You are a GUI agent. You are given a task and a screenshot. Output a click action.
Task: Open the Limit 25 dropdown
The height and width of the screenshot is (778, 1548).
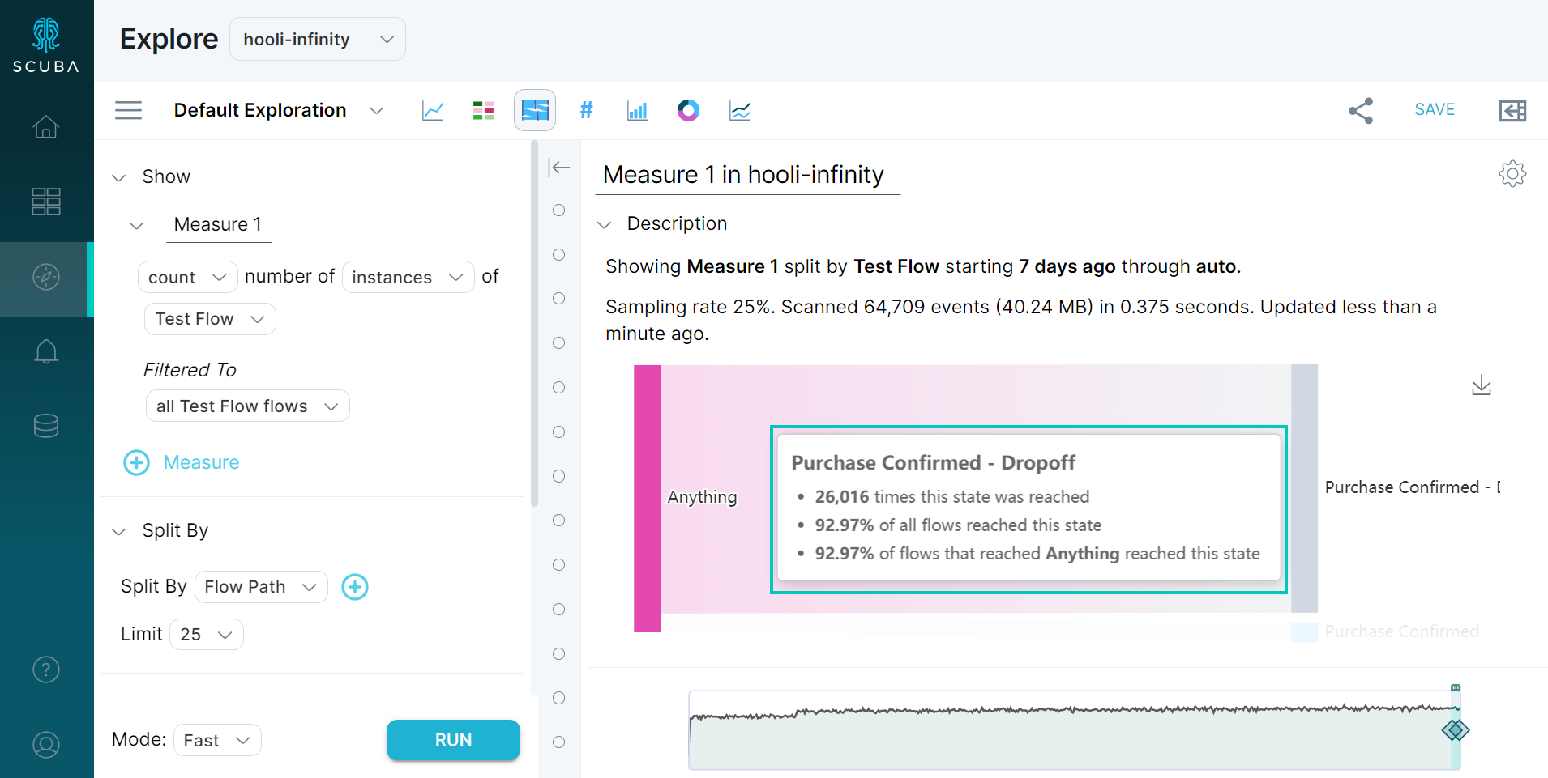coord(207,635)
